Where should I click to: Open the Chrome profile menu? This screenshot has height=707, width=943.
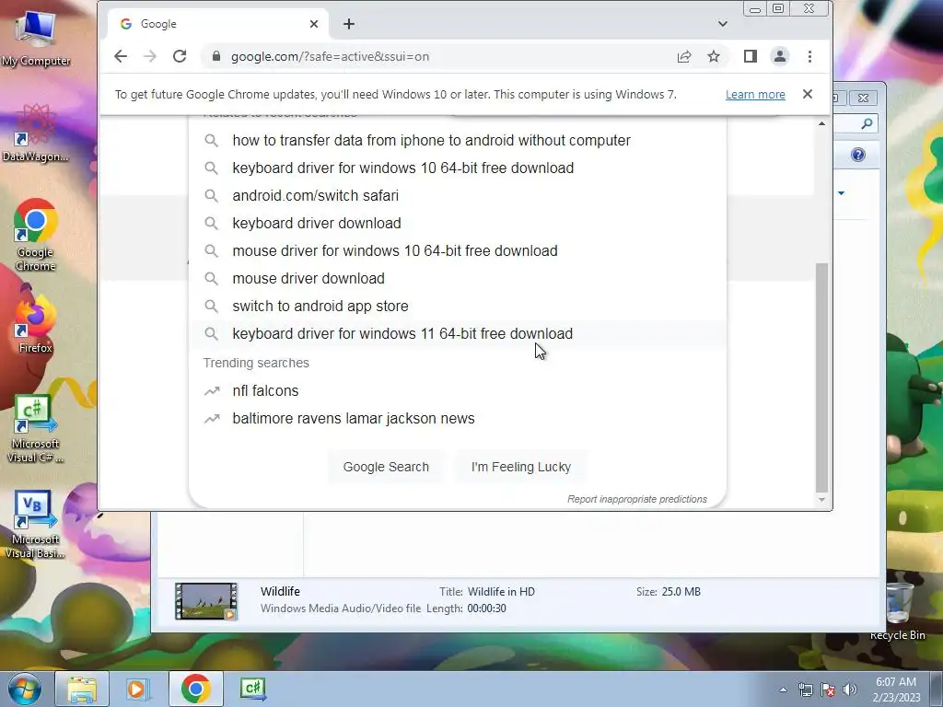click(x=779, y=56)
